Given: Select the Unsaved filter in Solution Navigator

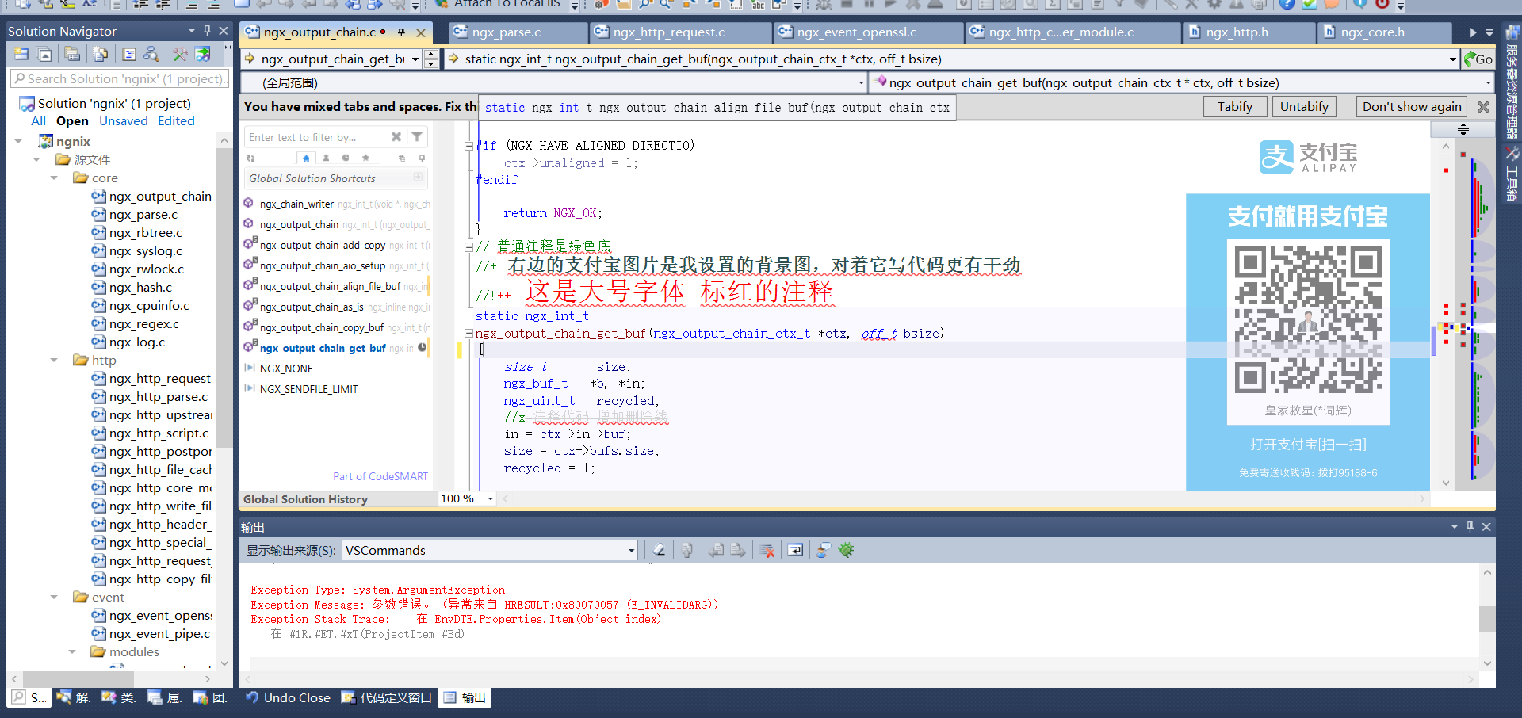Looking at the screenshot, I should 124,121.
